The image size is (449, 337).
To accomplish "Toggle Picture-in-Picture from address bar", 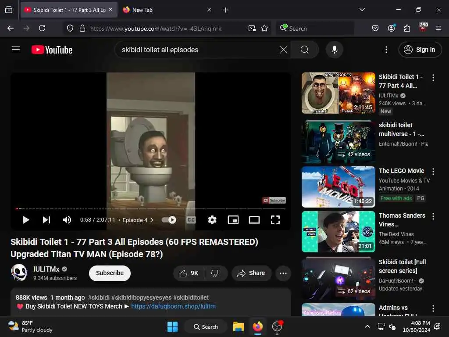I will click(x=252, y=28).
